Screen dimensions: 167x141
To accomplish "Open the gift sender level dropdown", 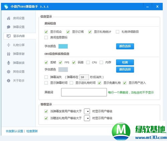I will coord(87,118).
